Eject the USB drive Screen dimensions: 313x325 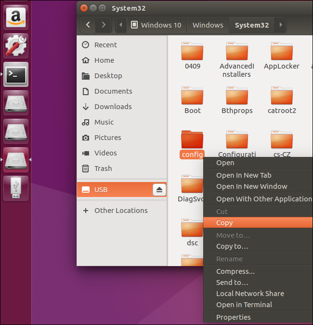pyautogui.click(x=160, y=190)
